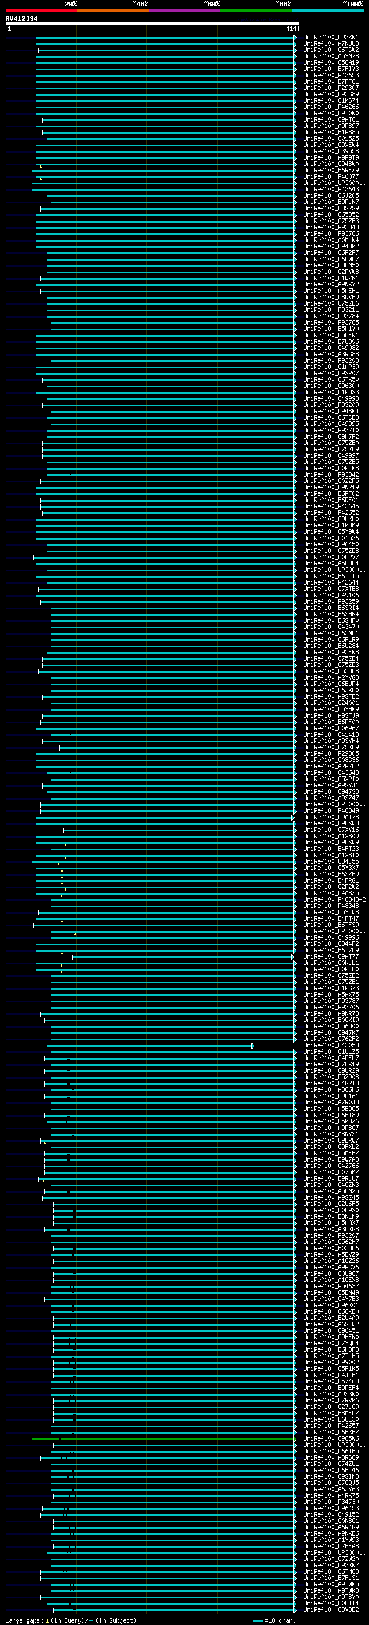Click the shortened alignment bar of Q42053
369x1625 pixels.
pyautogui.click(x=150, y=1045)
